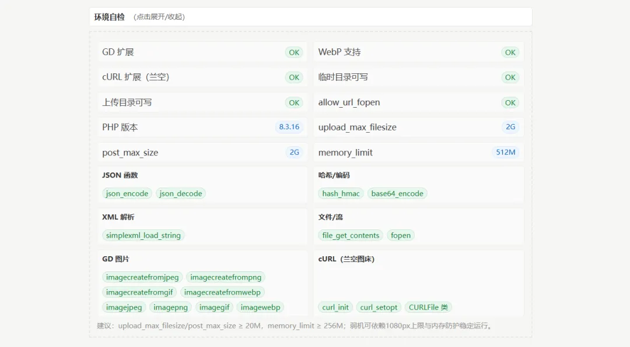The height and width of the screenshot is (347, 630).
Task: Click the hash_hmac function tag
Action: 341,193
